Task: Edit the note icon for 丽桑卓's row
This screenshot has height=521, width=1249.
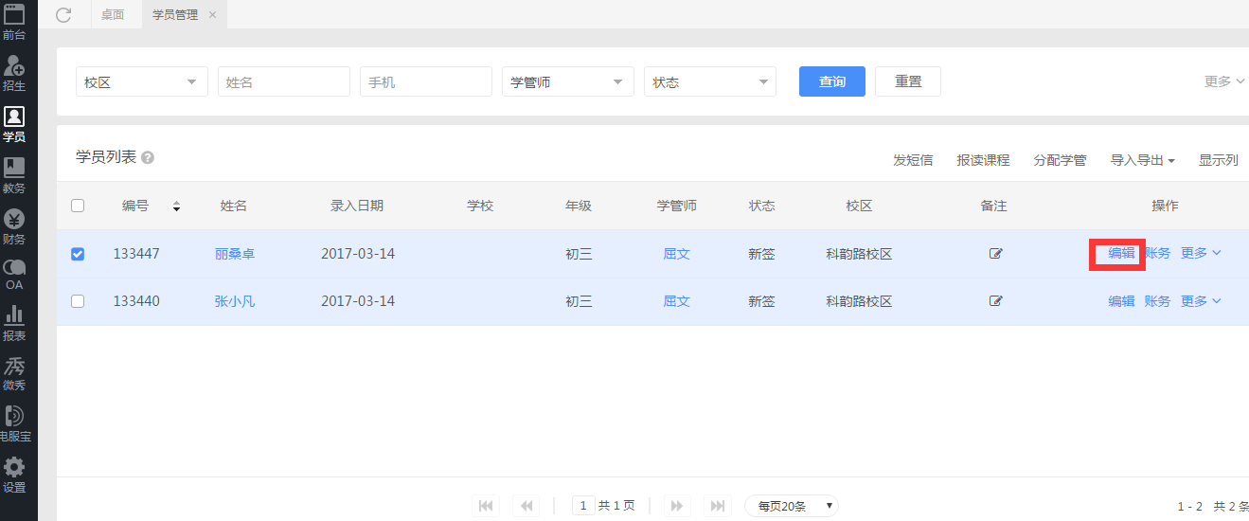Action: pos(995,253)
